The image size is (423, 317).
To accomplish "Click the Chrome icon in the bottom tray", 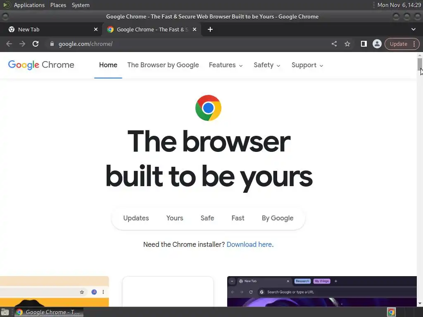I will tap(391, 312).
